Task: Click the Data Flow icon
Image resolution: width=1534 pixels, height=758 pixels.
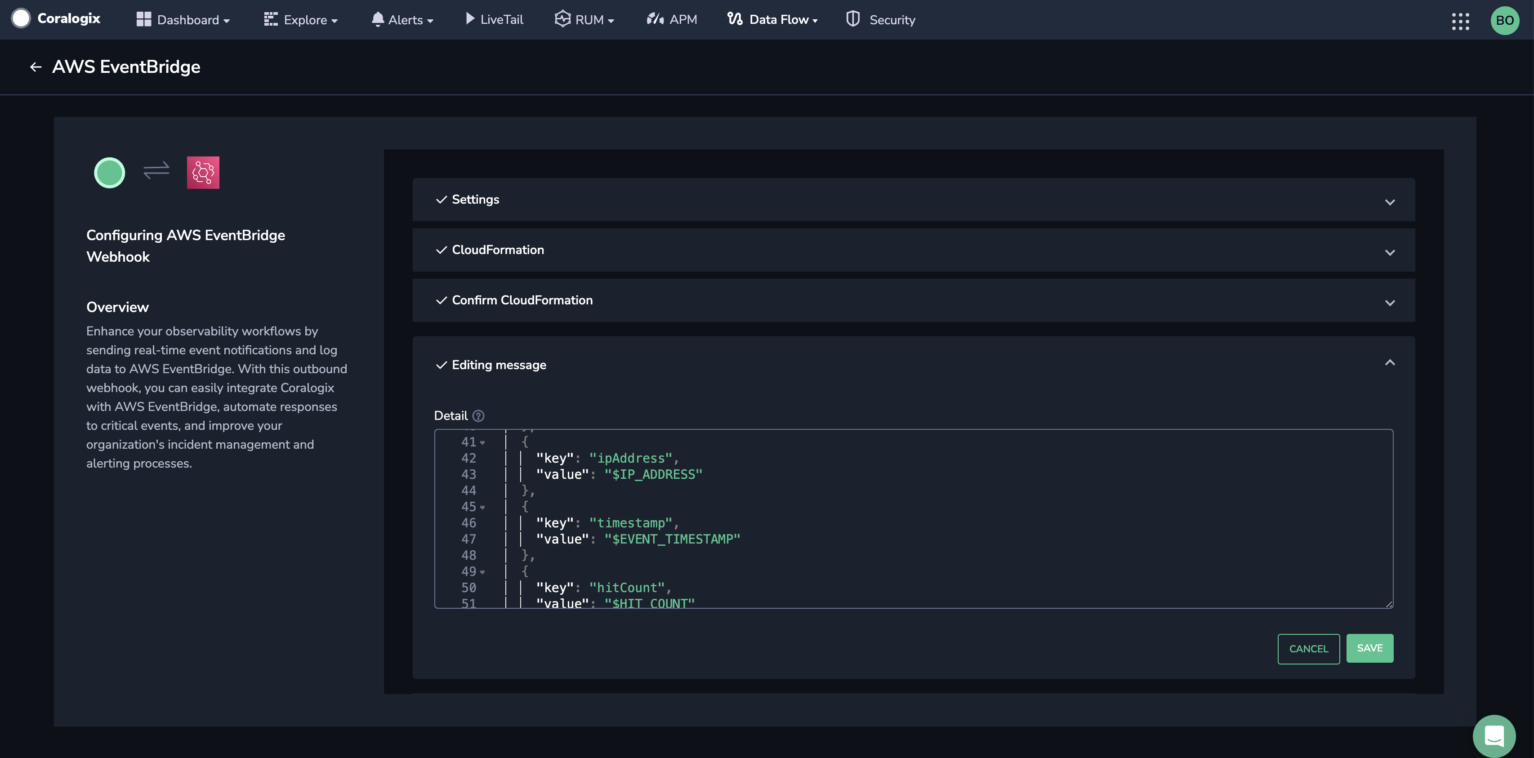Action: point(735,19)
